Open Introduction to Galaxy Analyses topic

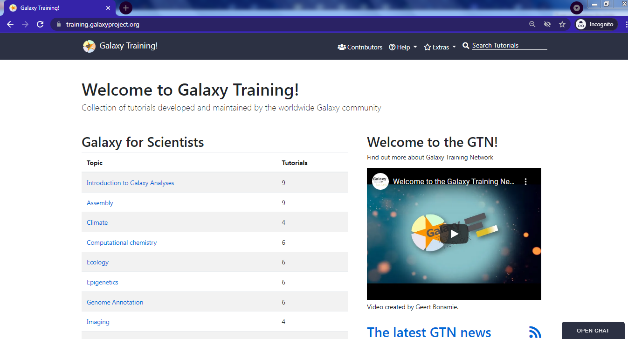click(130, 183)
